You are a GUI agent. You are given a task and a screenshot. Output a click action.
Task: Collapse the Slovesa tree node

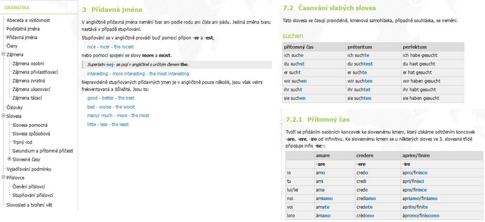(3, 116)
